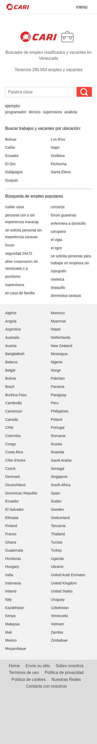Open popular search enfermera a domicilio
The height and width of the screenshot is (744, 97).
coord(68,223)
